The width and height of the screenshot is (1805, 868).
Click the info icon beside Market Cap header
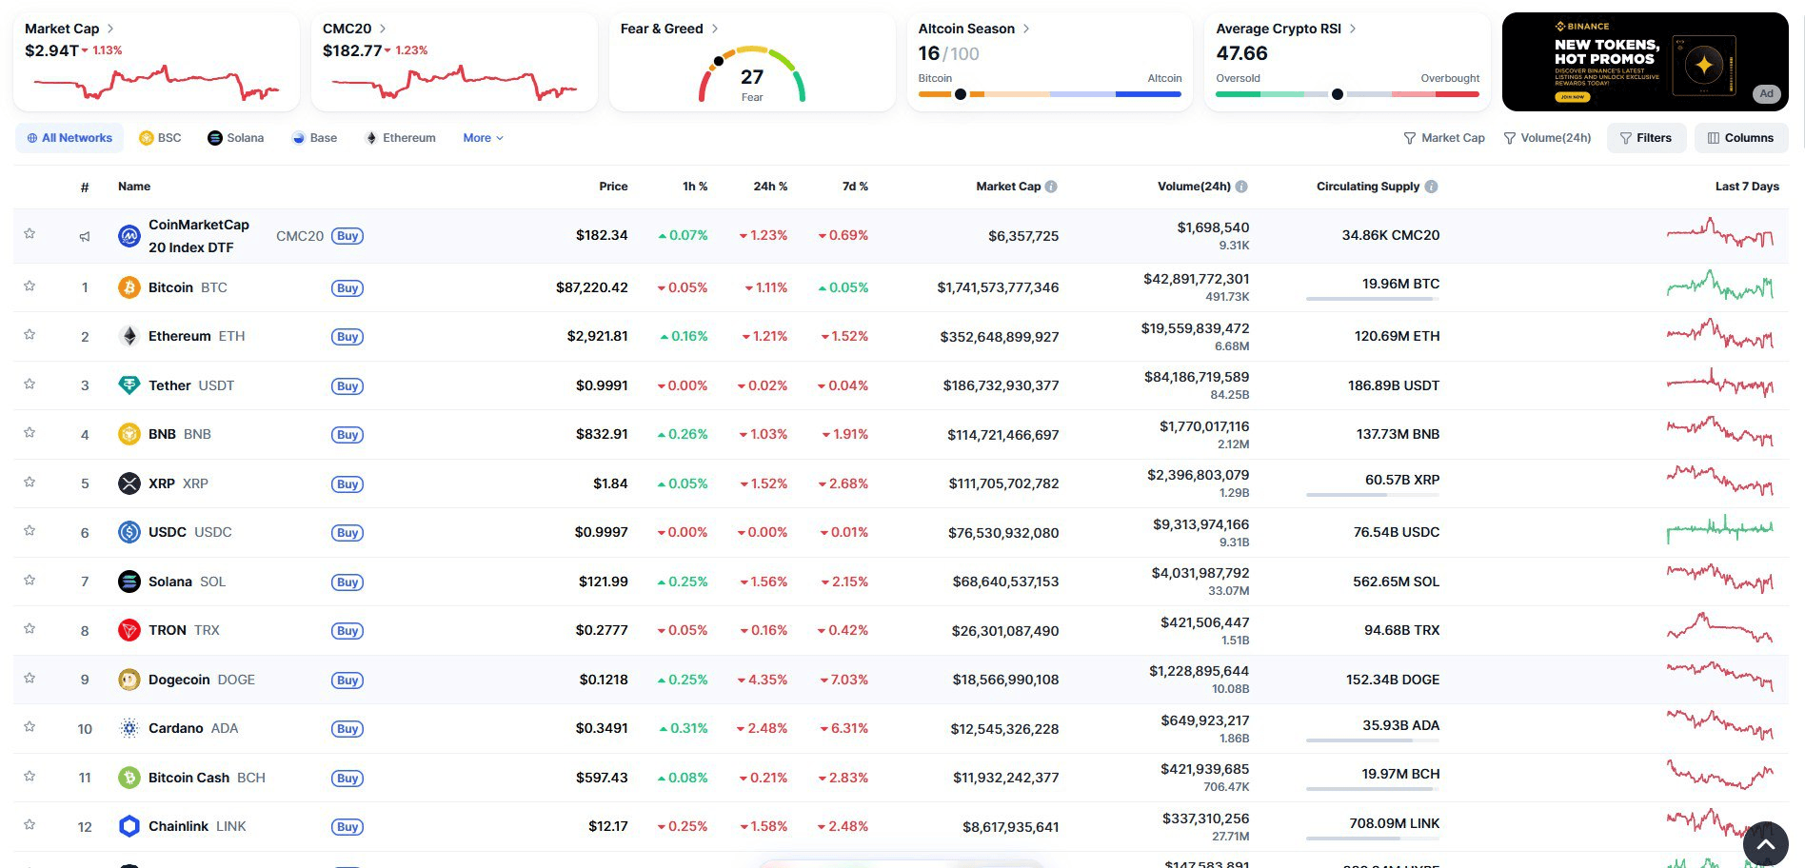[1051, 187]
